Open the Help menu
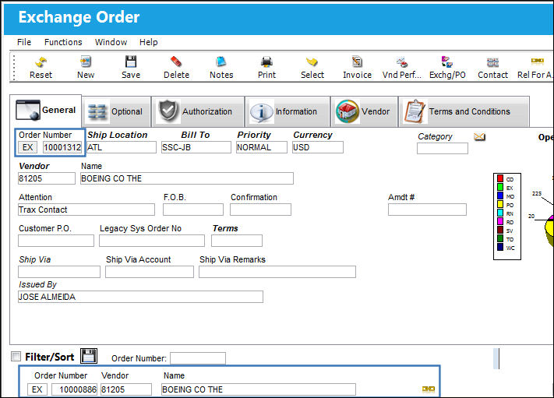The image size is (554, 398). 148,42
